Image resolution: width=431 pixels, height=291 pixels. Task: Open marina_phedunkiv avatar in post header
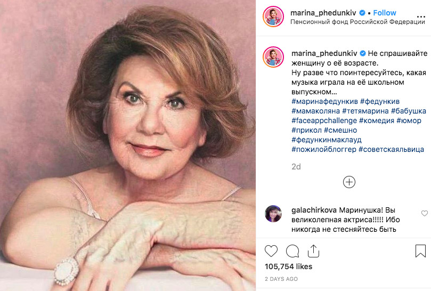coord(273,17)
